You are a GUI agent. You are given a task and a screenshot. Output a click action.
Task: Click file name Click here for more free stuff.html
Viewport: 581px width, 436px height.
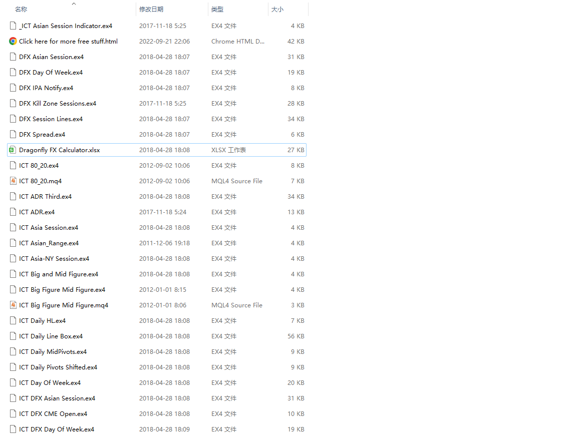point(68,42)
